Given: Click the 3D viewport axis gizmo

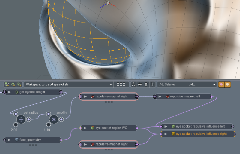Looking at the screenshot, I should point(108,4).
